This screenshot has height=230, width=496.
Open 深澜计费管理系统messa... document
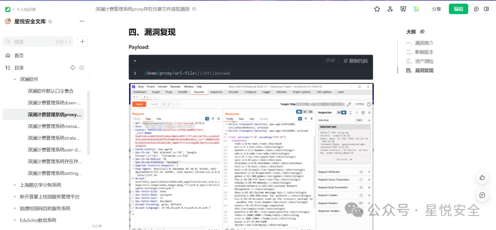click(54, 126)
